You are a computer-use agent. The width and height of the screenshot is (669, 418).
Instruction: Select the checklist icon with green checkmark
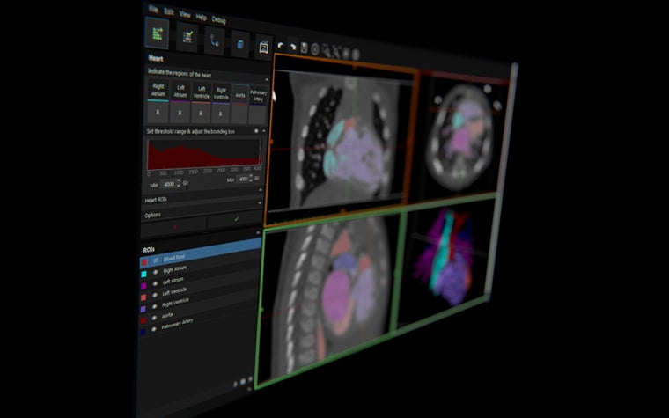click(187, 38)
